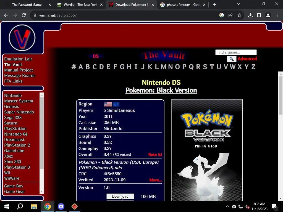Go back with browser back arrow
Screen dimensions: 283x212
pyautogui.click(x=6, y=15)
